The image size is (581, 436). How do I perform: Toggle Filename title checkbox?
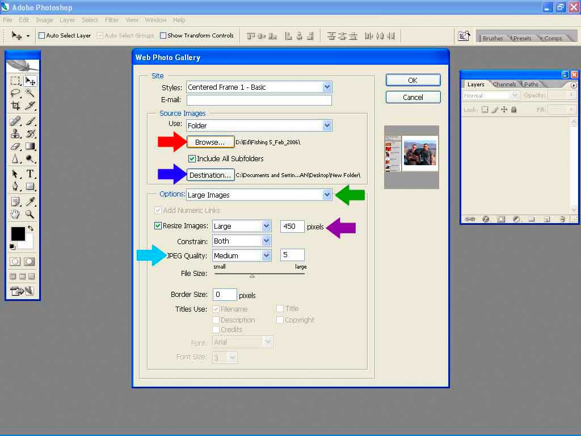point(216,309)
